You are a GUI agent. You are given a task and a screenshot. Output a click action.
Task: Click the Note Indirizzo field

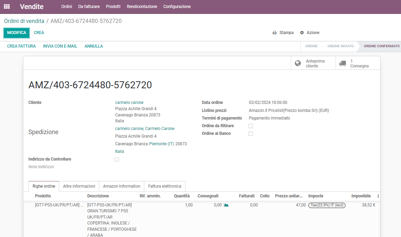pyautogui.click(x=41, y=167)
